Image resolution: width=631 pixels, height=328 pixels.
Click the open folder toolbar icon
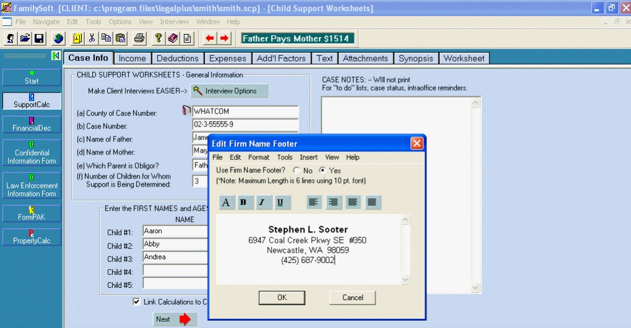pyautogui.click(x=25, y=38)
